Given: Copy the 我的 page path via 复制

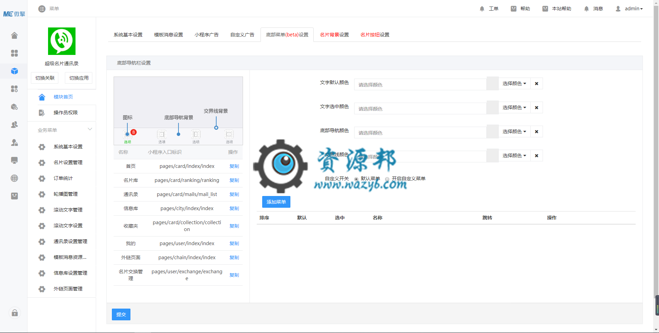Looking at the screenshot, I should point(234,243).
